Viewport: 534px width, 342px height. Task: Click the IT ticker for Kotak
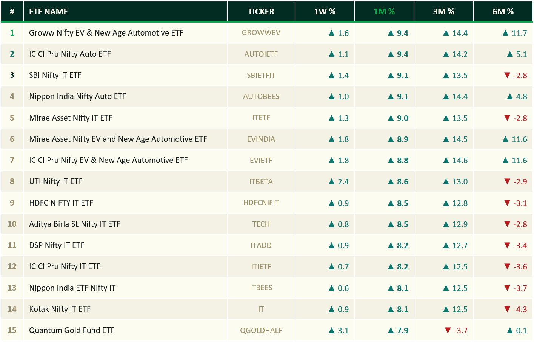point(261,309)
